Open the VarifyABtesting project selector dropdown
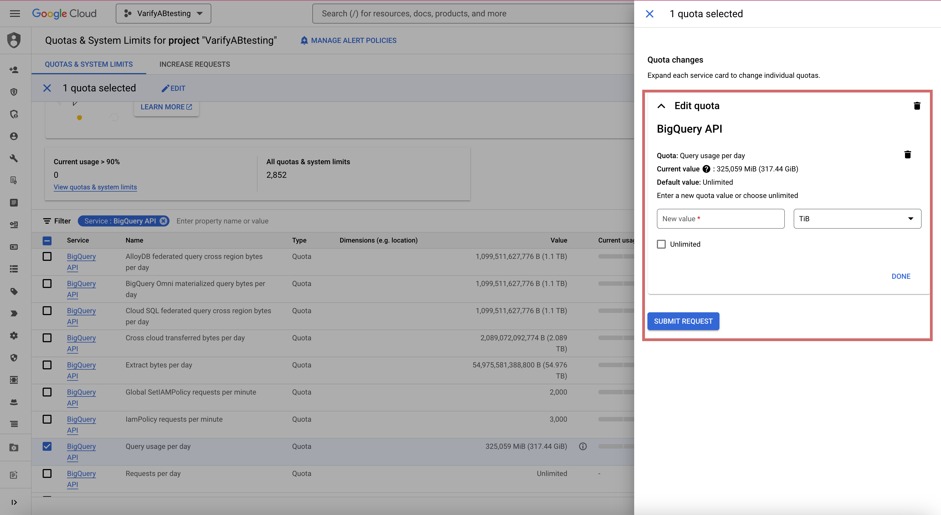The image size is (941, 515). [x=163, y=14]
